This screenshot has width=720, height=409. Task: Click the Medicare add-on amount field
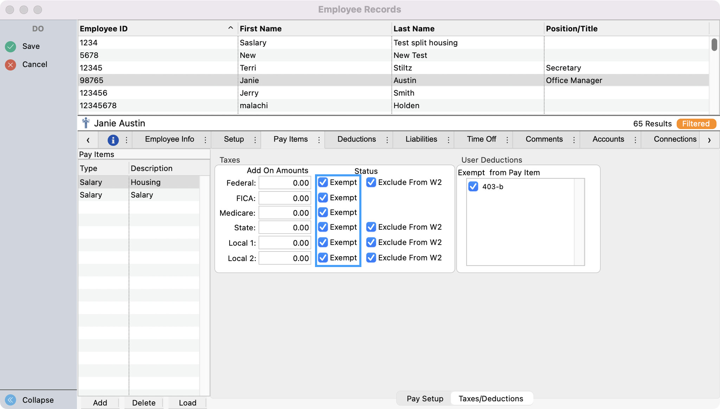click(285, 213)
